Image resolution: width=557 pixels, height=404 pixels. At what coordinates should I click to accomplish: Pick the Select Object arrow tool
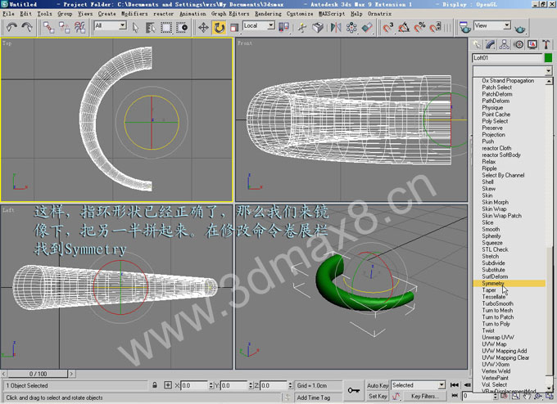point(135,27)
